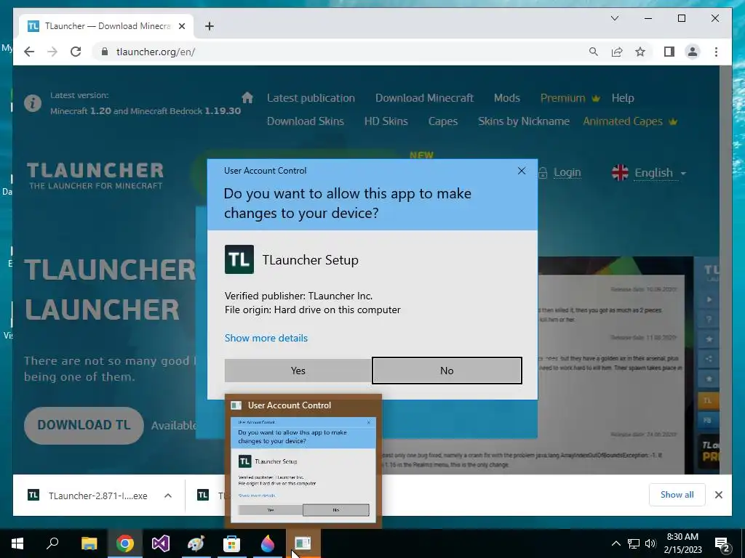The height and width of the screenshot is (558, 745).
Task: Open Chrome three-dot menu
Action: pyautogui.click(x=716, y=52)
